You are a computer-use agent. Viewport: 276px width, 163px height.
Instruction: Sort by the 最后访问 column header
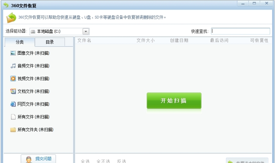point(219,40)
